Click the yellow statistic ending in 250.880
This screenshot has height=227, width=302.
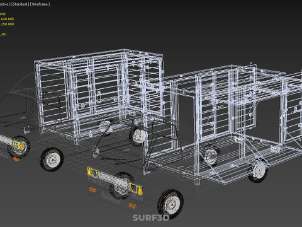[x=7, y=24]
